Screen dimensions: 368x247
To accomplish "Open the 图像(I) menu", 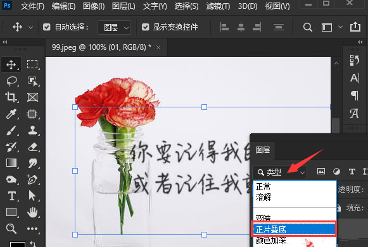I will pos(94,6).
